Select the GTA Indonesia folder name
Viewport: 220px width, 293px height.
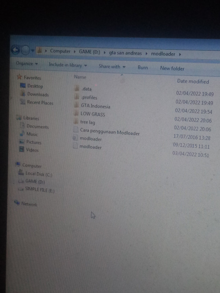coord(95,106)
